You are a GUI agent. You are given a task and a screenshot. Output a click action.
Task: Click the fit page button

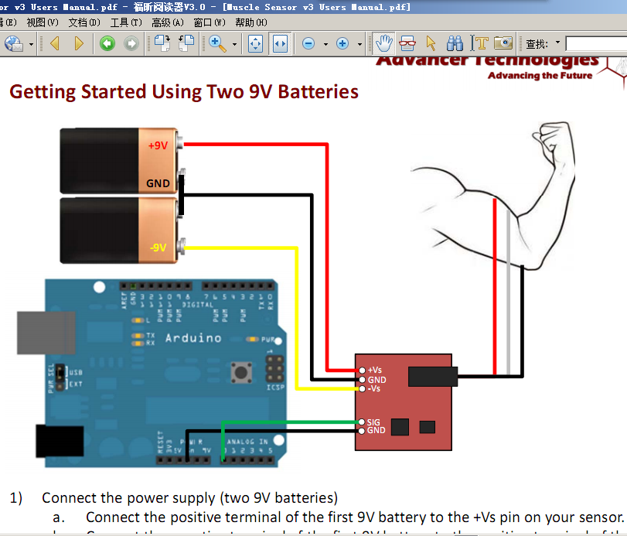pyautogui.click(x=256, y=43)
